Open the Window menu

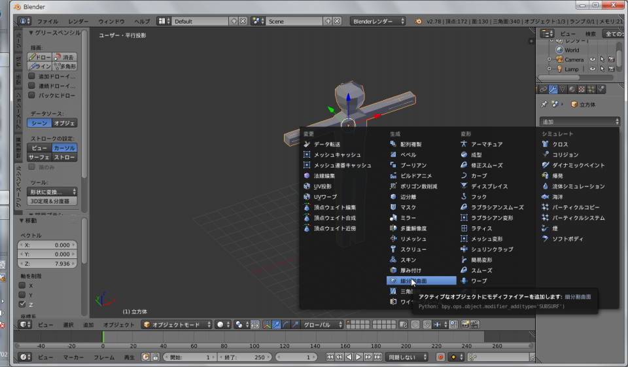point(111,21)
